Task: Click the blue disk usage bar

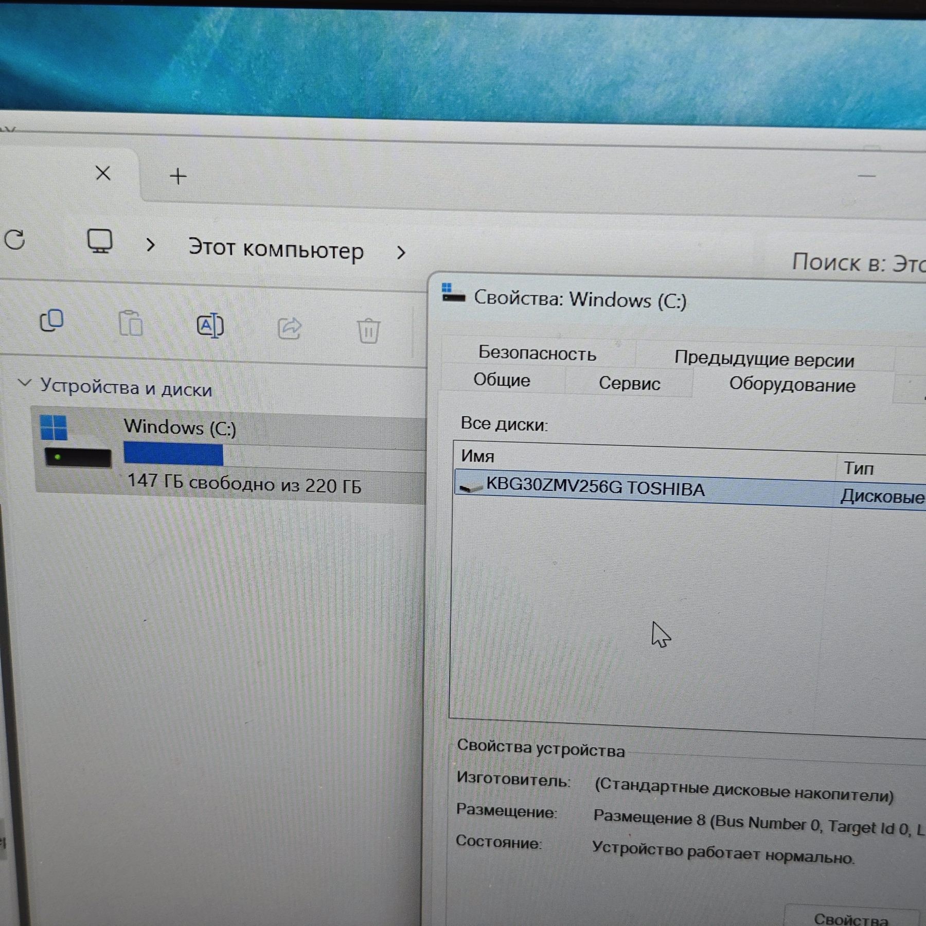Action: coord(173,454)
